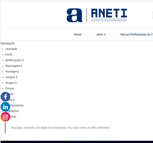Open the Instagram social icon
This screenshot has height=143, width=153.
click(x=6, y=117)
